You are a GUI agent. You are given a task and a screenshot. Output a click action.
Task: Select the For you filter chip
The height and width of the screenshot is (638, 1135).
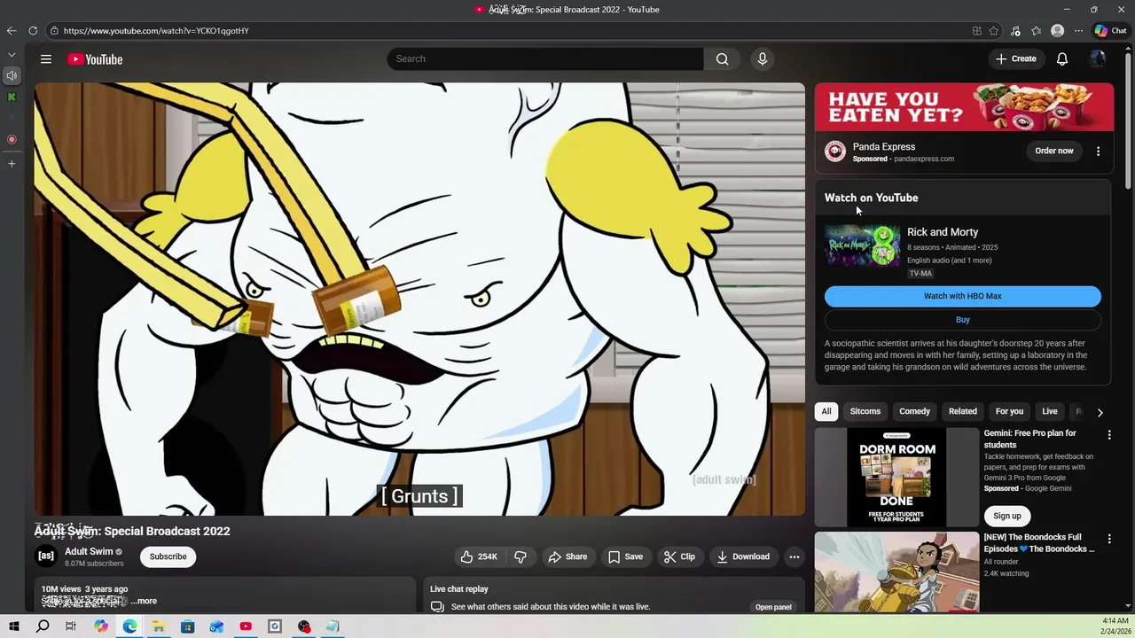[x=1009, y=411]
